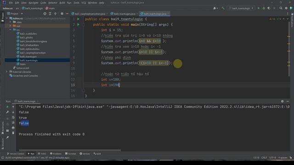This screenshot has height=165, width=294.
Task: Go to previous highlighted error arrow
Action: tap(283, 19)
